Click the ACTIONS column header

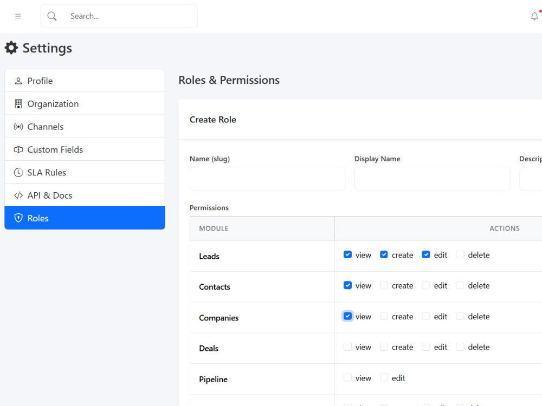tap(505, 228)
